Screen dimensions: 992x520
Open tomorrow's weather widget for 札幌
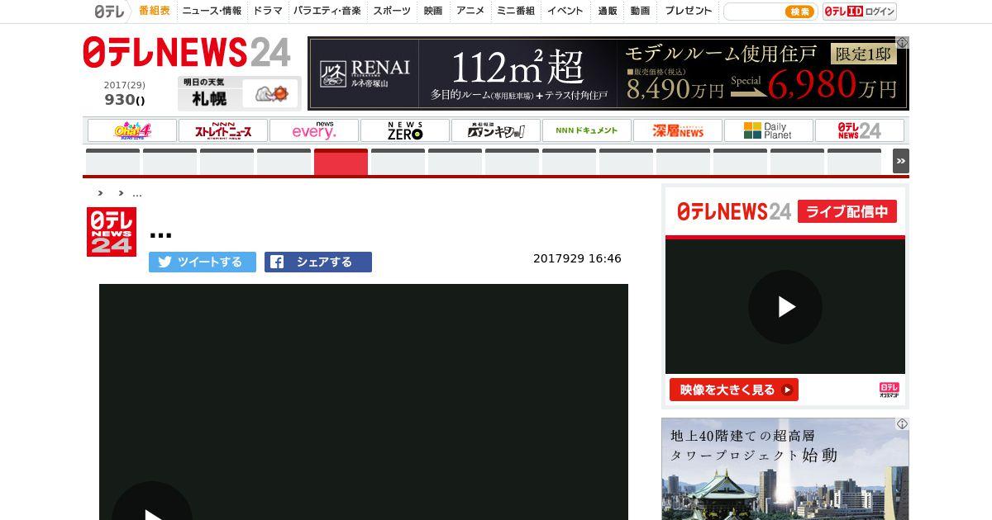(x=239, y=93)
